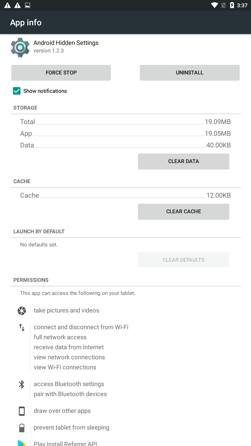Tap the CLEAR DEFAULTS button

click(184, 260)
